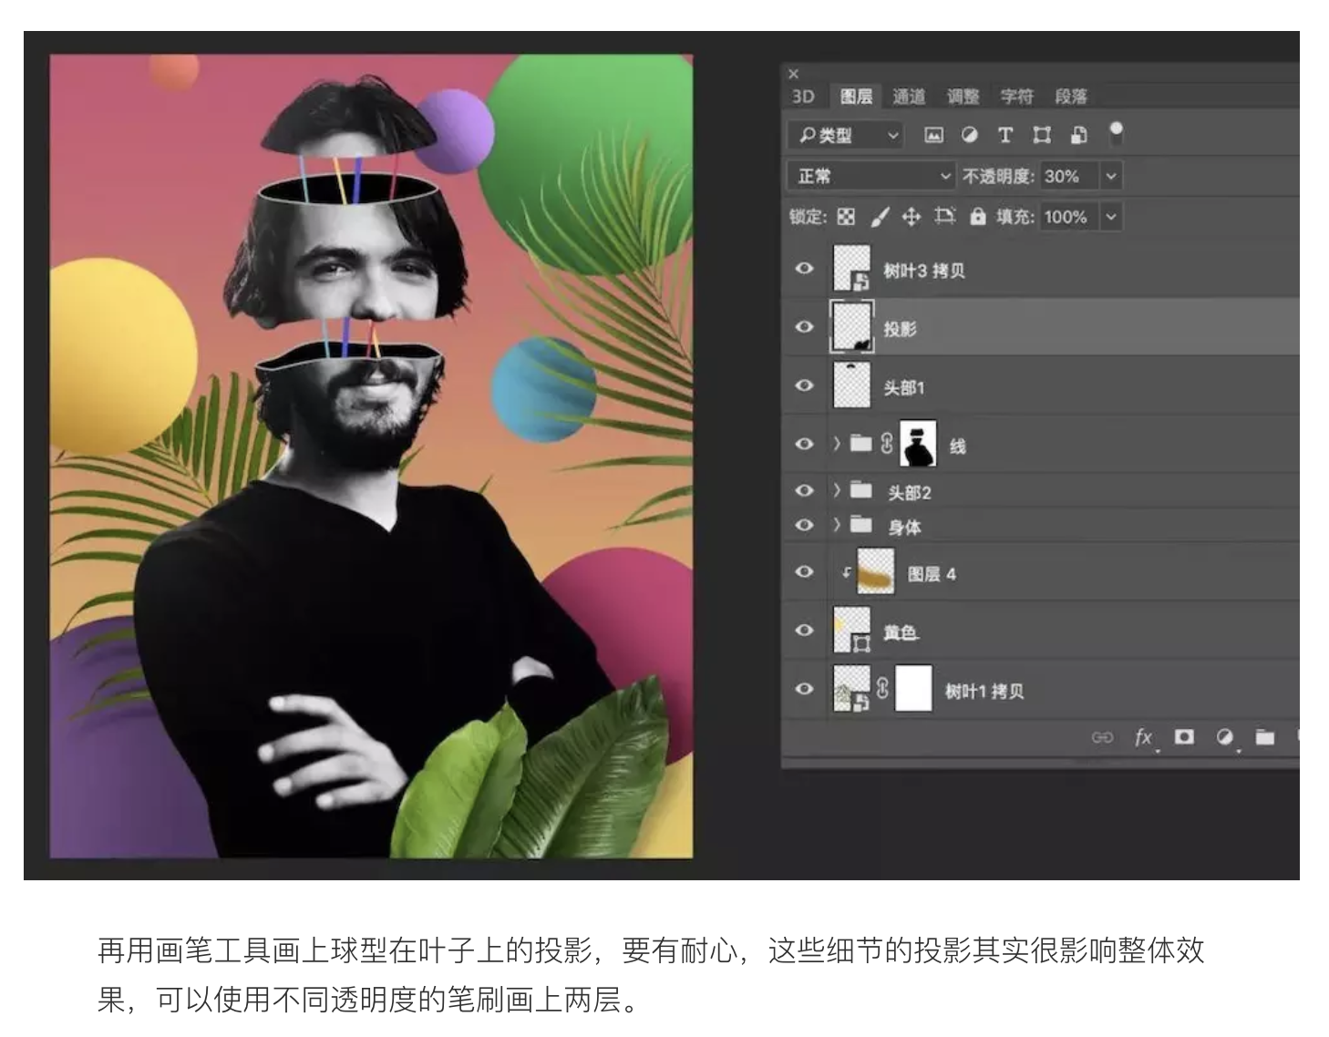Select 树叶1 拷贝 smart object thumbnail
The height and width of the screenshot is (1037, 1329).
[x=851, y=688]
